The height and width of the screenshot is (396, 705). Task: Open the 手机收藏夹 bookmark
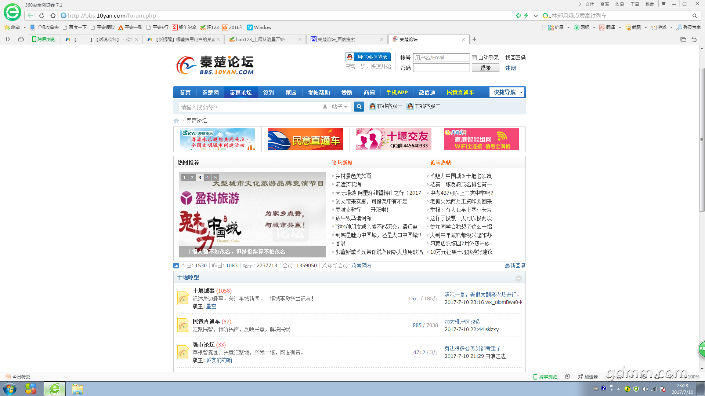pyautogui.click(x=44, y=27)
